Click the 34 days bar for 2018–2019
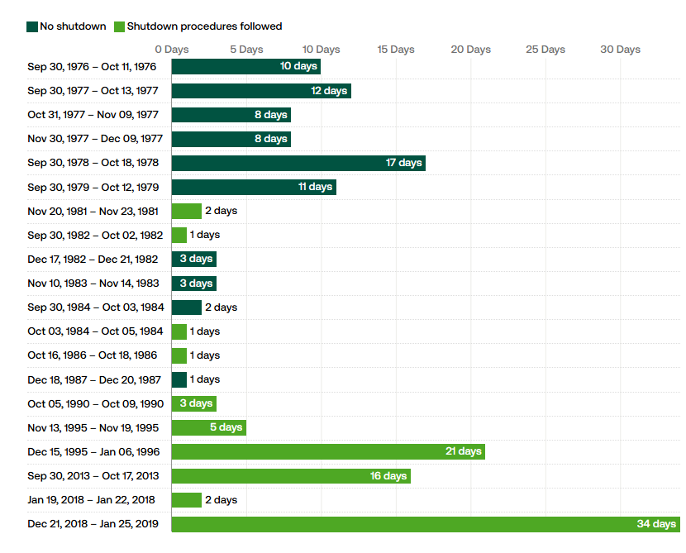 click(x=426, y=524)
